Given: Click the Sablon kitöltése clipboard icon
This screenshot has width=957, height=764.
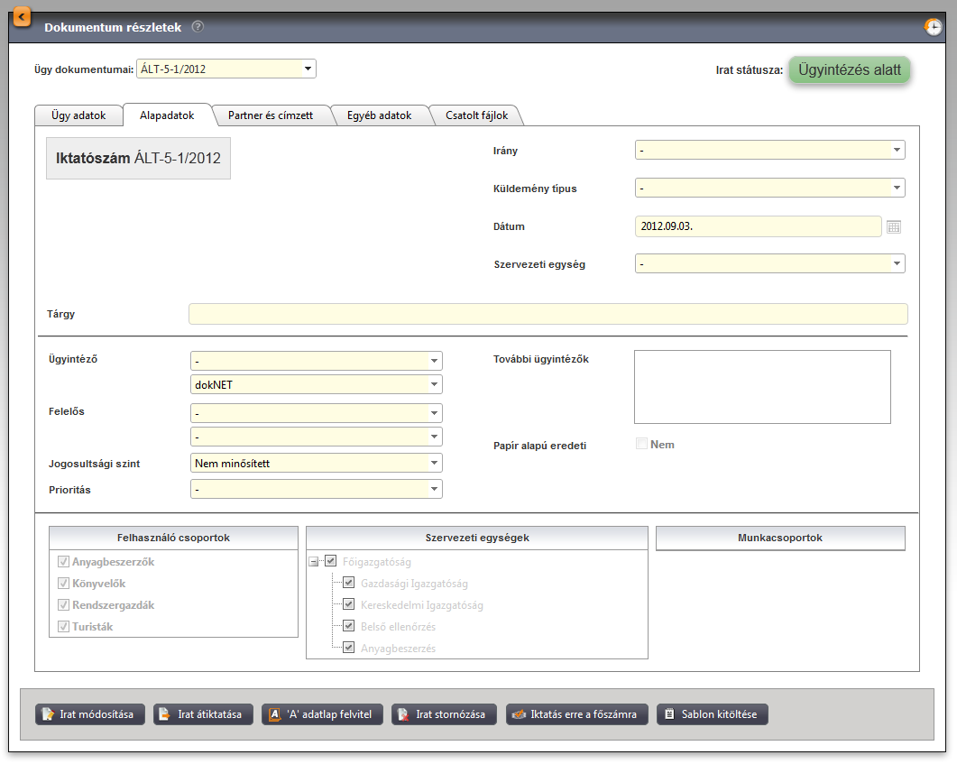Looking at the screenshot, I should tap(669, 714).
